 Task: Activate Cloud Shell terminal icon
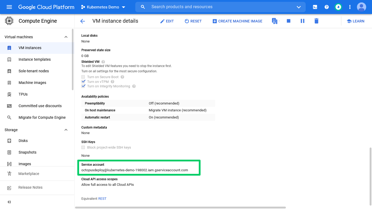click(x=315, y=7)
